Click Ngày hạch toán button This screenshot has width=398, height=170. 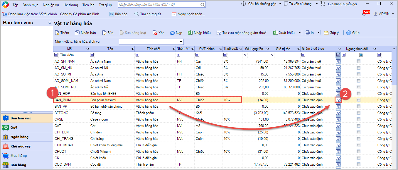pyautogui.click(x=188, y=14)
